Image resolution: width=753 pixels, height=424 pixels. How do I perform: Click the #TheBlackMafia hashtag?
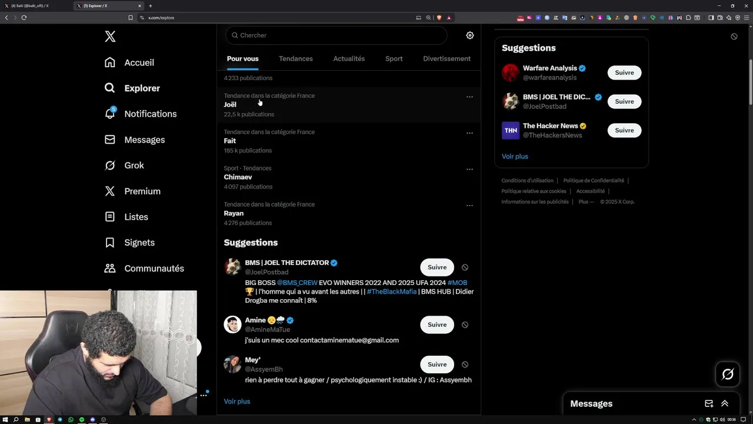(x=392, y=291)
